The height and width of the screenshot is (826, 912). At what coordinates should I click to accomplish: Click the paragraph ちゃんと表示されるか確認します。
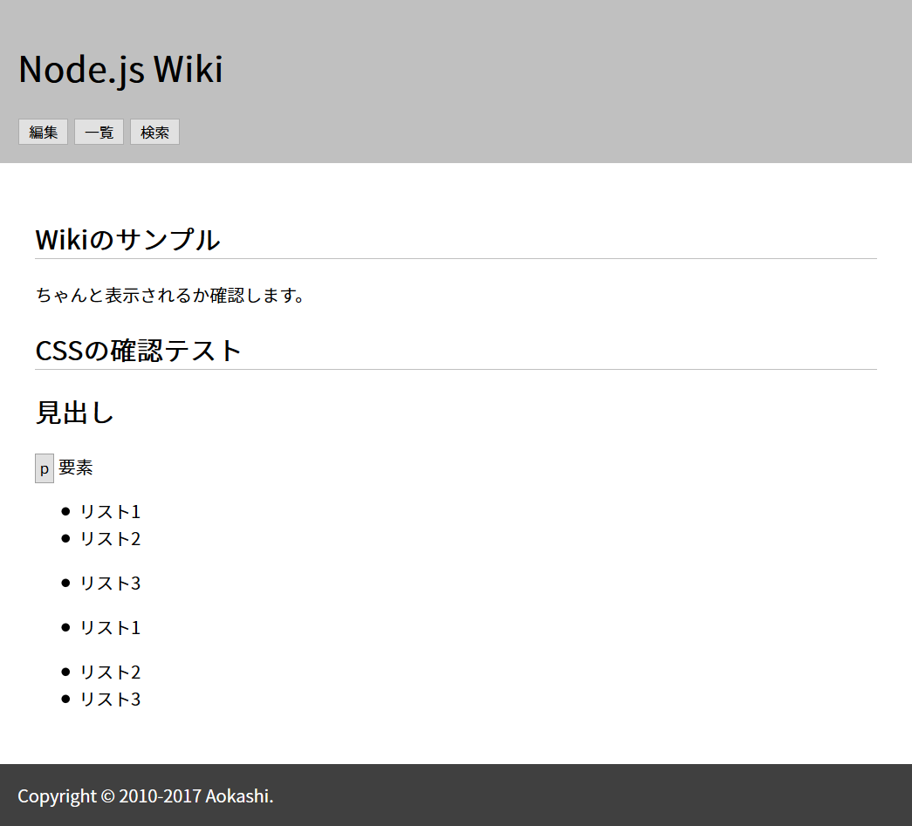pyautogui.click(x=170, y=296)
